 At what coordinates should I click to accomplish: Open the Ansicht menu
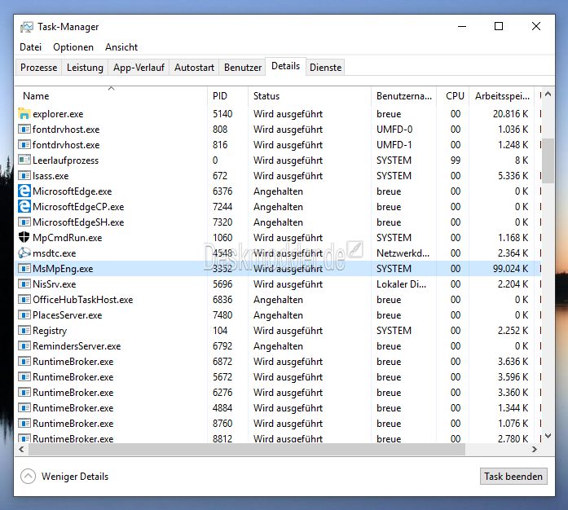(x=121, y=47)
